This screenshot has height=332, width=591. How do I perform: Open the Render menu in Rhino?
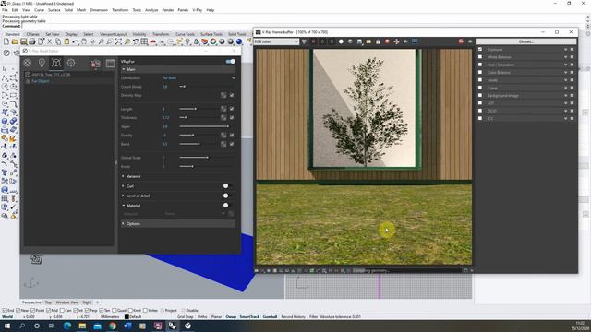[168, 10]
